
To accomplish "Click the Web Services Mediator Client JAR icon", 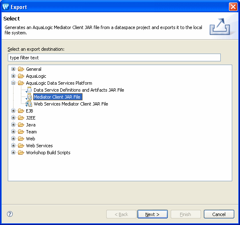I will pyautogui.click(x=29, y=104).
